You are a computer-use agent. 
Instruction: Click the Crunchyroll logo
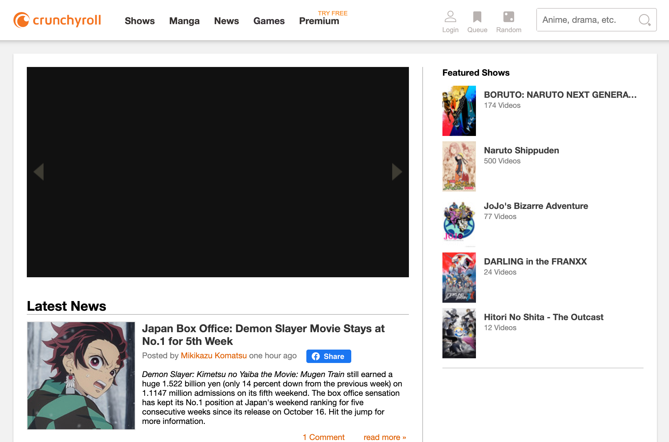pos(57,20)
